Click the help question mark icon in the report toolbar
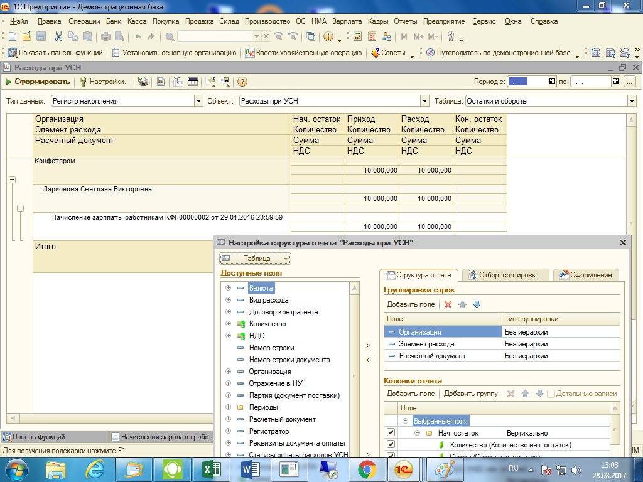 click(242, 82)
